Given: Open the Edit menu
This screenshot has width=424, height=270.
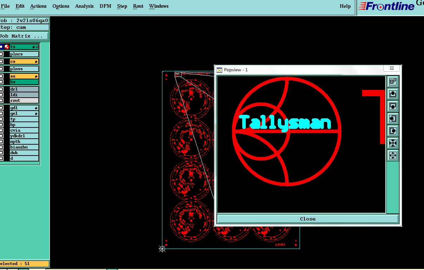Looking at the screenshot, I should tap(20, 6).
